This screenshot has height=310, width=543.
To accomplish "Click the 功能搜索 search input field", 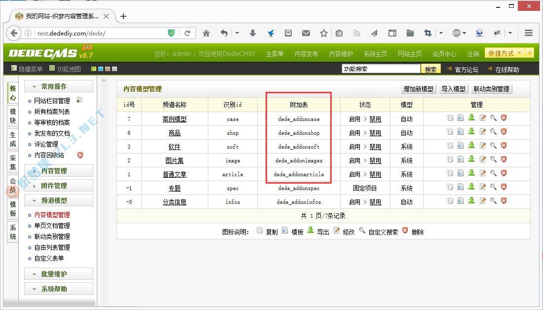I will [381, 69].
